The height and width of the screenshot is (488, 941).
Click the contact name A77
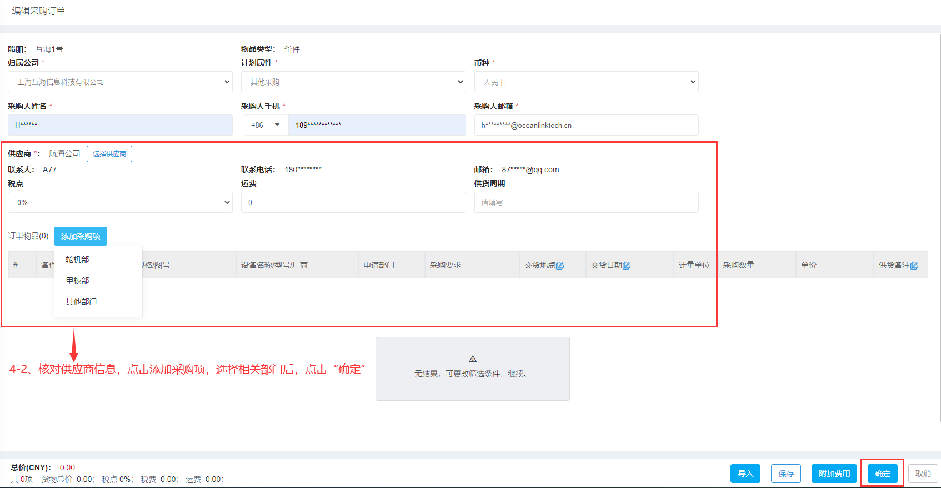(x=49, y=170)
